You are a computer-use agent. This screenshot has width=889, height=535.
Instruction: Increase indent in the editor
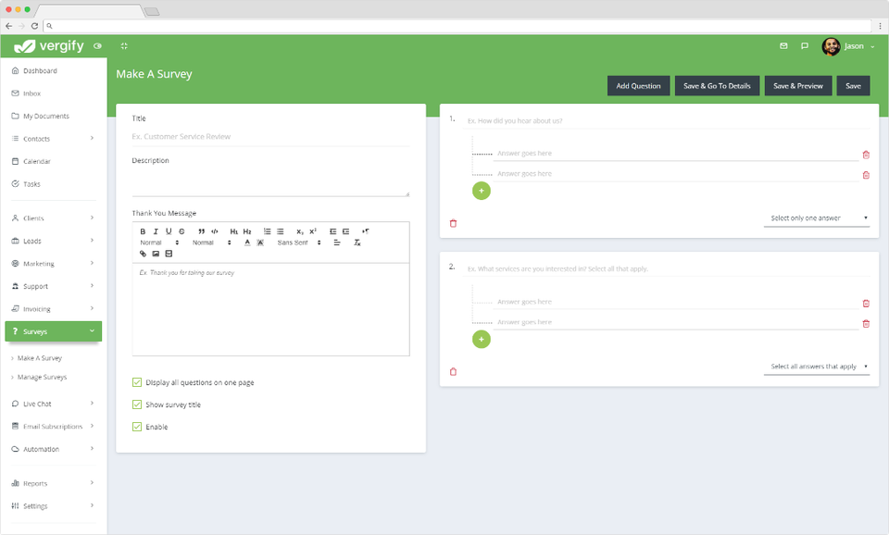345,231
